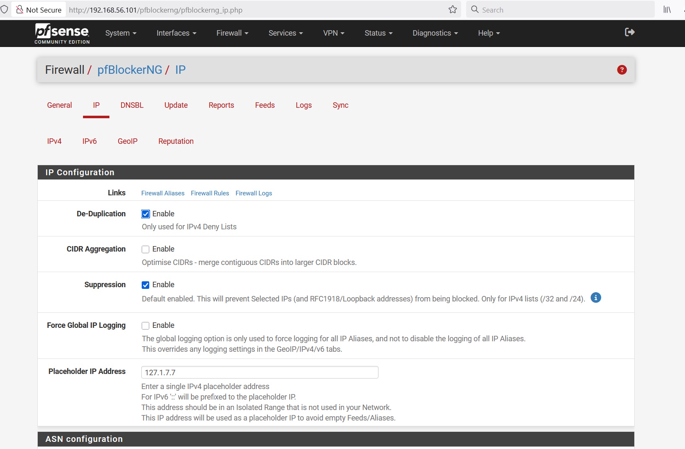685x449 pixels.
Task: Open the Services dropdown menu
Action: 285,33
